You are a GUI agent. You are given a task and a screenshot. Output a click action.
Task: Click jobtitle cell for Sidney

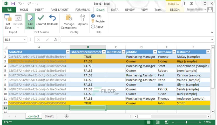pos(141,61)
